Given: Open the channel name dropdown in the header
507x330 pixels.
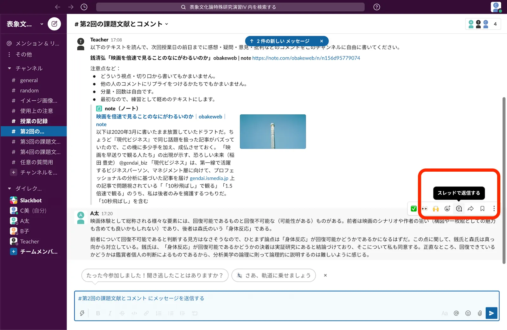Looking at the screenshot, I should 167,24.
